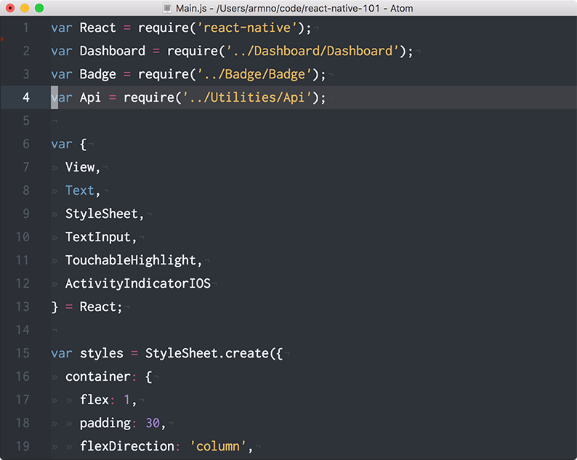Click the container key on line 16
Image resolution: width=577 pixels, height=460 pixels.
click(98, 376)
